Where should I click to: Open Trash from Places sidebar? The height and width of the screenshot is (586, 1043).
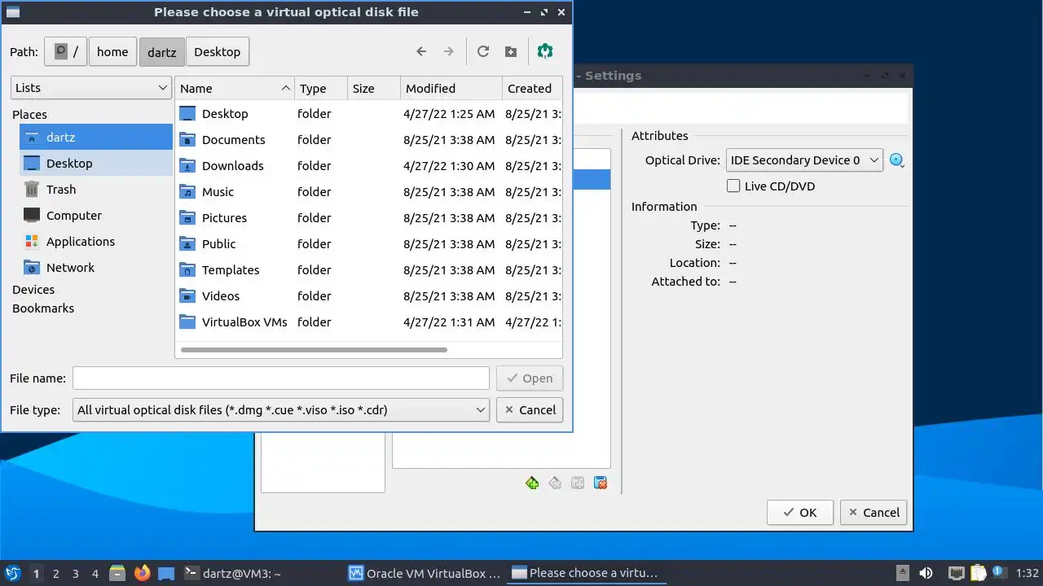pos(96,190)
